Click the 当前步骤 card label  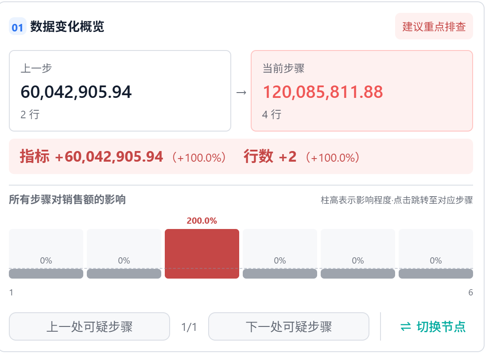(283, 68)
